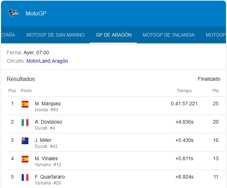Click the Ducati · #43 team label
Viewport: 227px width, 188px height.
click(x=46, y=146)
